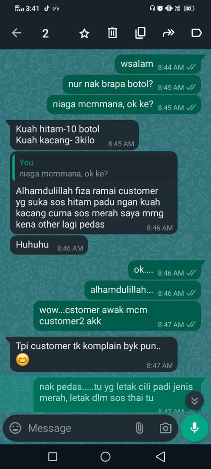Tap the label tag icon
The image size is (211, 469).
point(196,33)
